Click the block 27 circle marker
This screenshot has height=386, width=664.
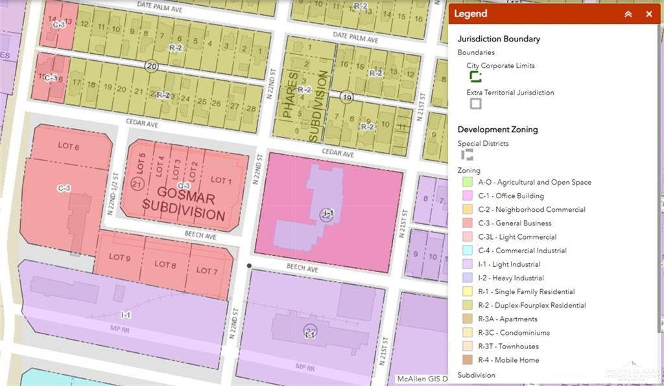coord(311,330)
